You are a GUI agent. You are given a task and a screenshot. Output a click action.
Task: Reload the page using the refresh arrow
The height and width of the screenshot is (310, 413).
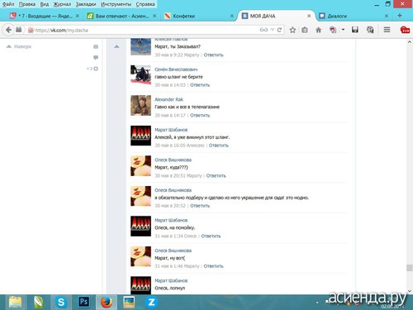point(279,30)
